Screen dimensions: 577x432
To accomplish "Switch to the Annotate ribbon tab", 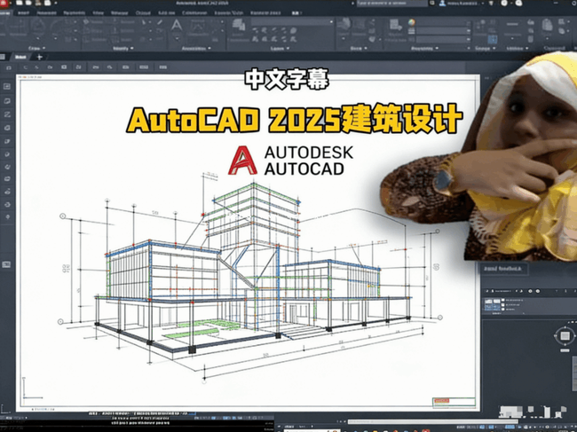I will click(x=46, y=13).
